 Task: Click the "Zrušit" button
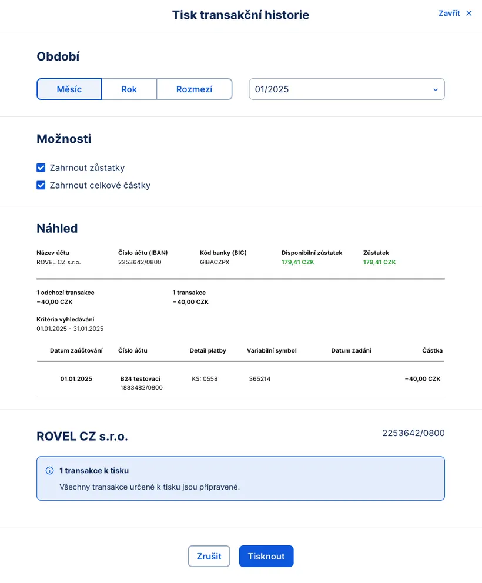209,556
